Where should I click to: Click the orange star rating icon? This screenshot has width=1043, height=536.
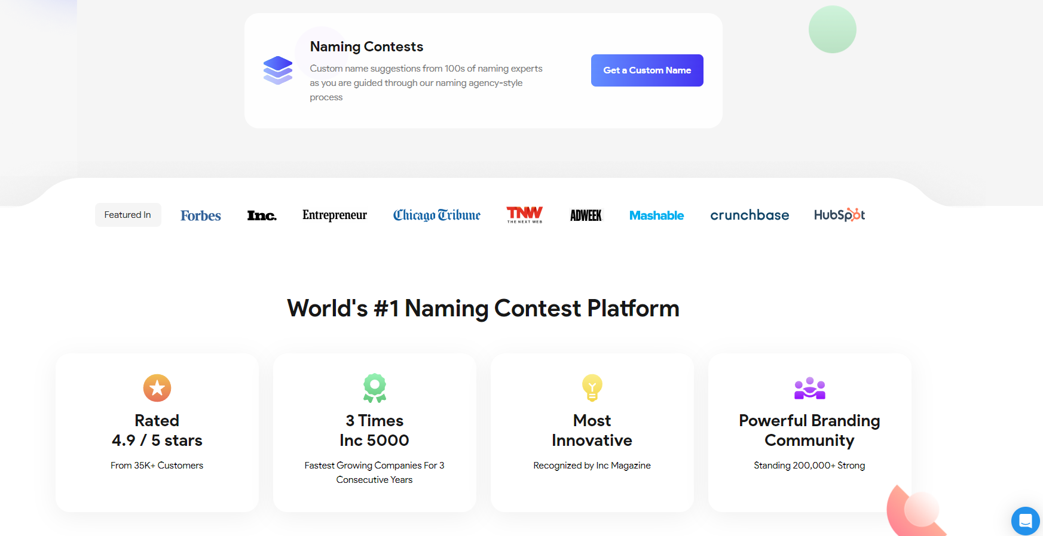tap(157, 388)
